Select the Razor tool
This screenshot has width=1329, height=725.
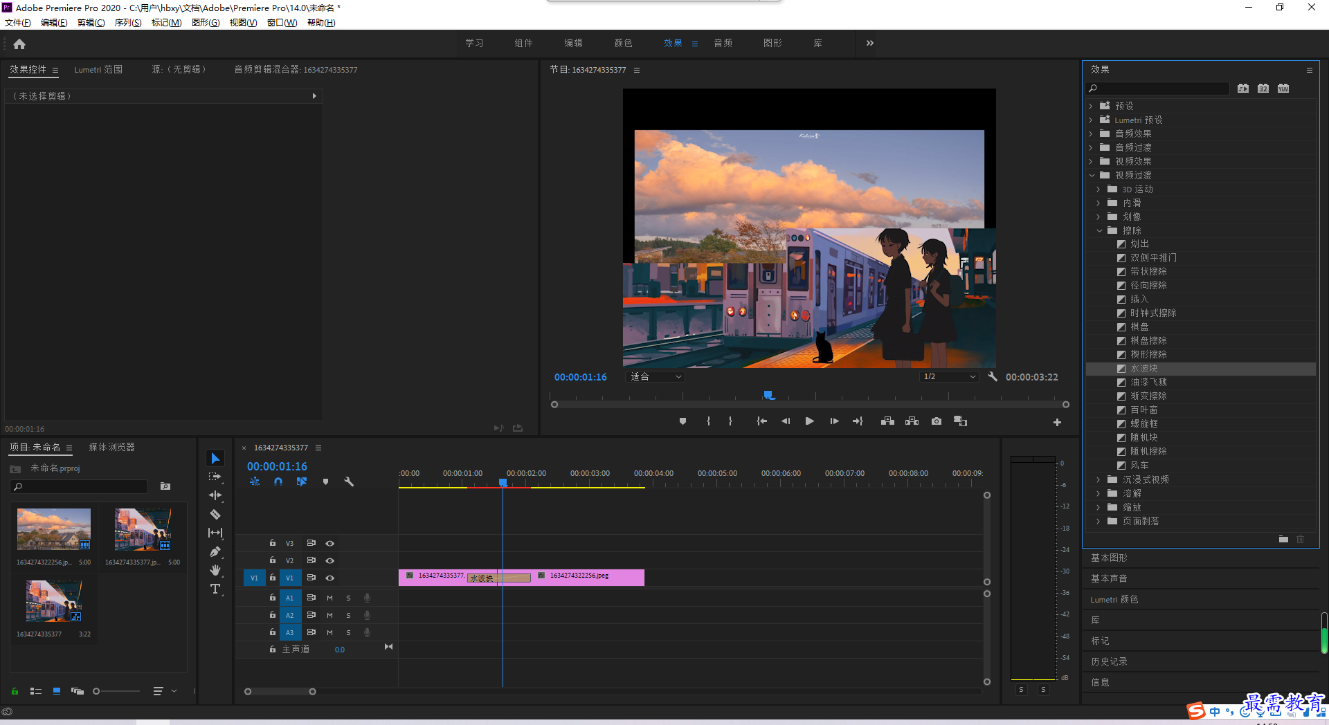click(215, 514)
